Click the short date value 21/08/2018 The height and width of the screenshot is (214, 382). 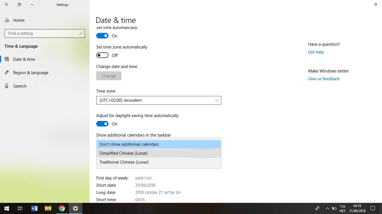click(x=145, y=185)
